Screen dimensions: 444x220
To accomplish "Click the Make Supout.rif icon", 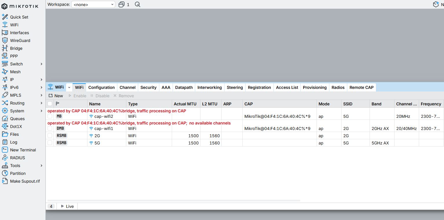I will [5, 181].
